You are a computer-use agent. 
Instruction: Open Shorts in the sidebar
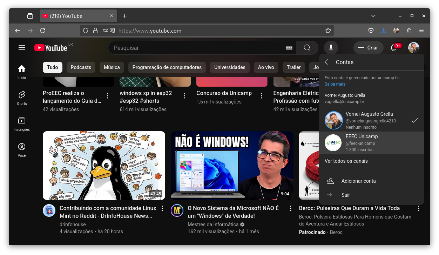tap(22, 98)
